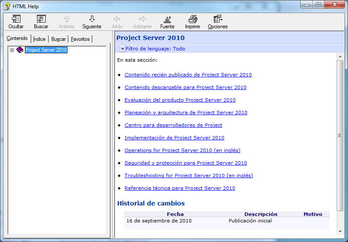The width and height of the screenshot is (348, 242).
Task: Open Troubleshooting for Project Server 2010 link
Action: pyautogui.click(x=189, y=176)
